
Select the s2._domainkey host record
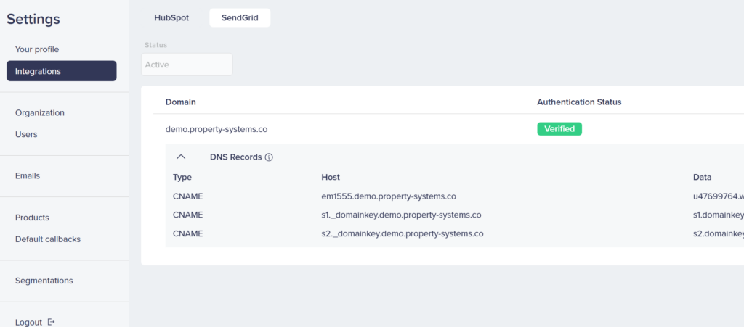[403, 233]
